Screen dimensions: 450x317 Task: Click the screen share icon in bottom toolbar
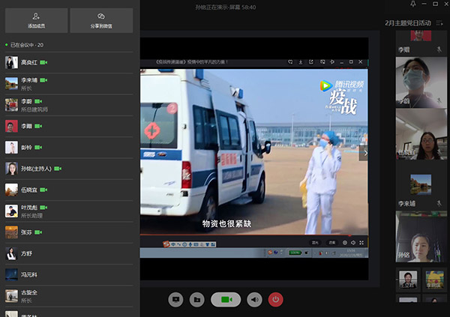pyautogui.click(x=175, y=300)
